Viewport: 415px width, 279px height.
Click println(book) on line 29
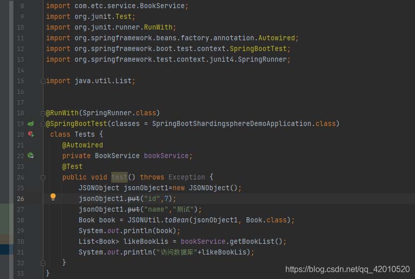(x=150, y=231)
